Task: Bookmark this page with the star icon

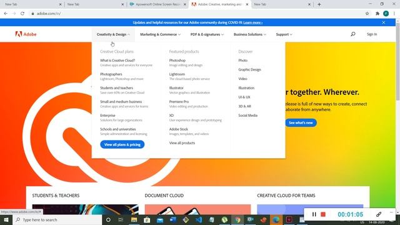Action: (367, 14)
